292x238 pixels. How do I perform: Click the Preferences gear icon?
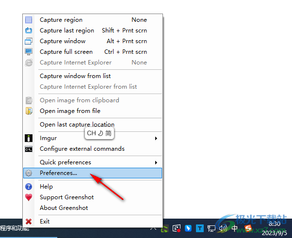pos(29,173)
